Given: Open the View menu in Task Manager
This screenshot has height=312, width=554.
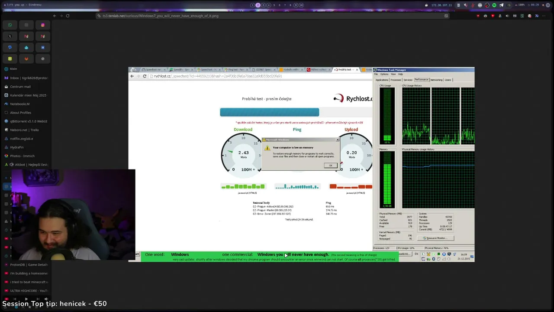Looking at the screenshot, I should (x=393, y=74).
